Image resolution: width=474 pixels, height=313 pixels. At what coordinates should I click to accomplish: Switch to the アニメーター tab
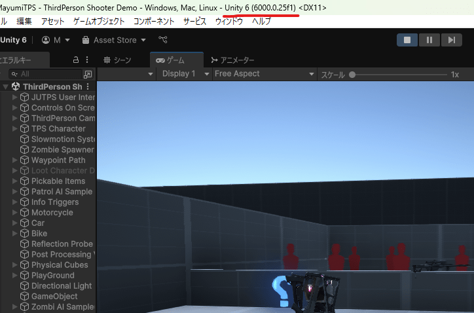233,60
